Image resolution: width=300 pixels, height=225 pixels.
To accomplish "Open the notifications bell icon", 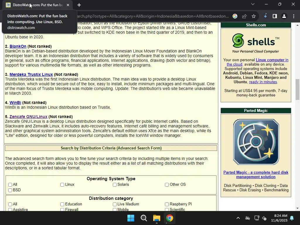I will click(292, 218).
